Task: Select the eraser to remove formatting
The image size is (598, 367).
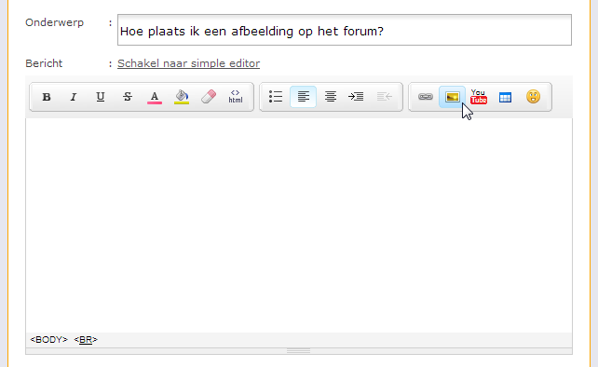Action: 209,97
